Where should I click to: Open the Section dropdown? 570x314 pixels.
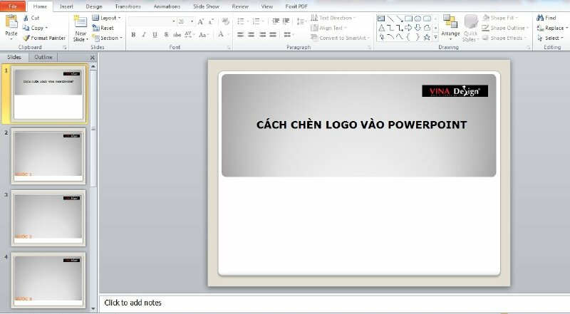108,38
